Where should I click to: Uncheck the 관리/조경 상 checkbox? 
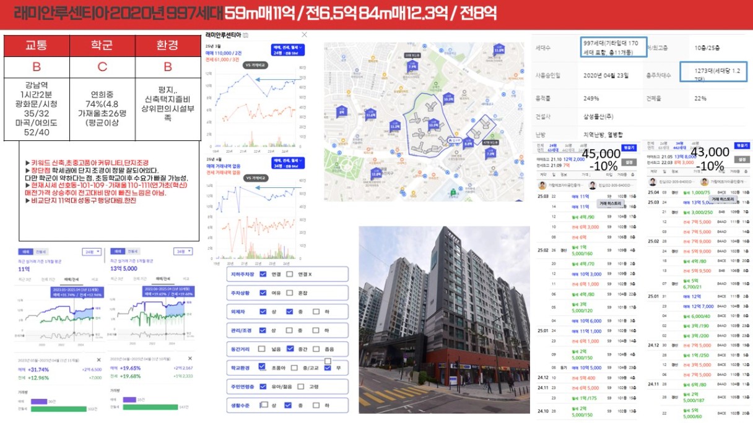tap(263, 330)
